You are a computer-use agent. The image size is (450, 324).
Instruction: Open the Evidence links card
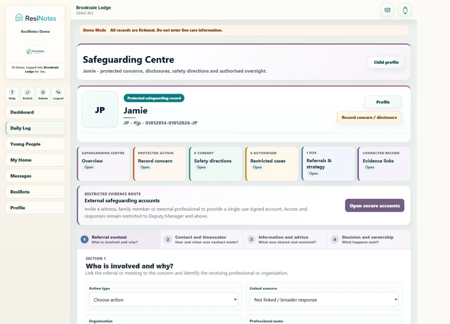[384, 164]
